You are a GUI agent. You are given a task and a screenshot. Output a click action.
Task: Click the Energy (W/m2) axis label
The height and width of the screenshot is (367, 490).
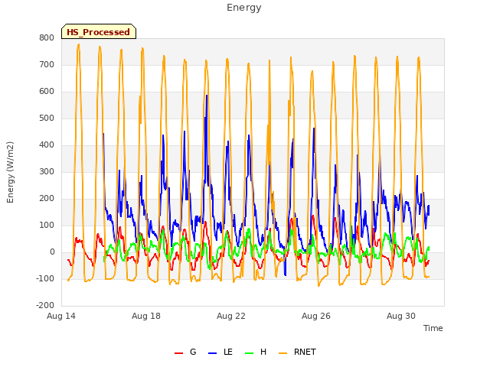pyautogui.click(x=10, y=172)
